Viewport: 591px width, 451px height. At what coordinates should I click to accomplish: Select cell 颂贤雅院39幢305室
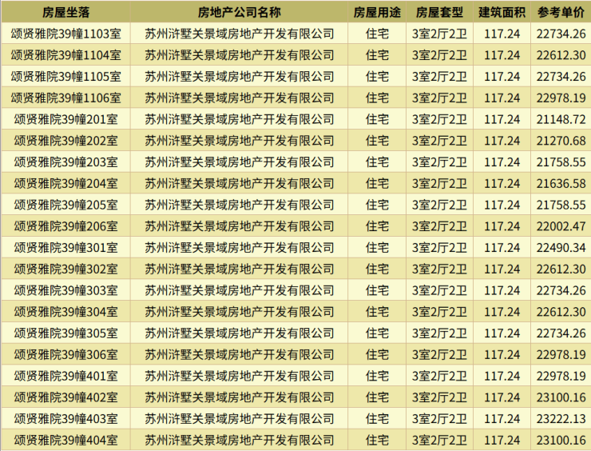tap(66, 333)
